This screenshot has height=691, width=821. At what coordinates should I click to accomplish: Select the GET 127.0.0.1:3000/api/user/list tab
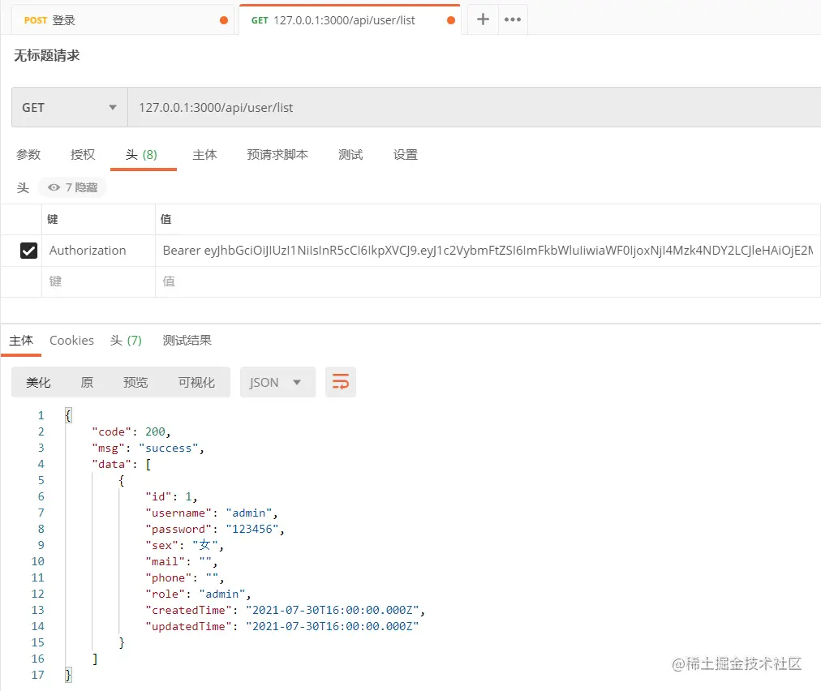click(350, 20)
